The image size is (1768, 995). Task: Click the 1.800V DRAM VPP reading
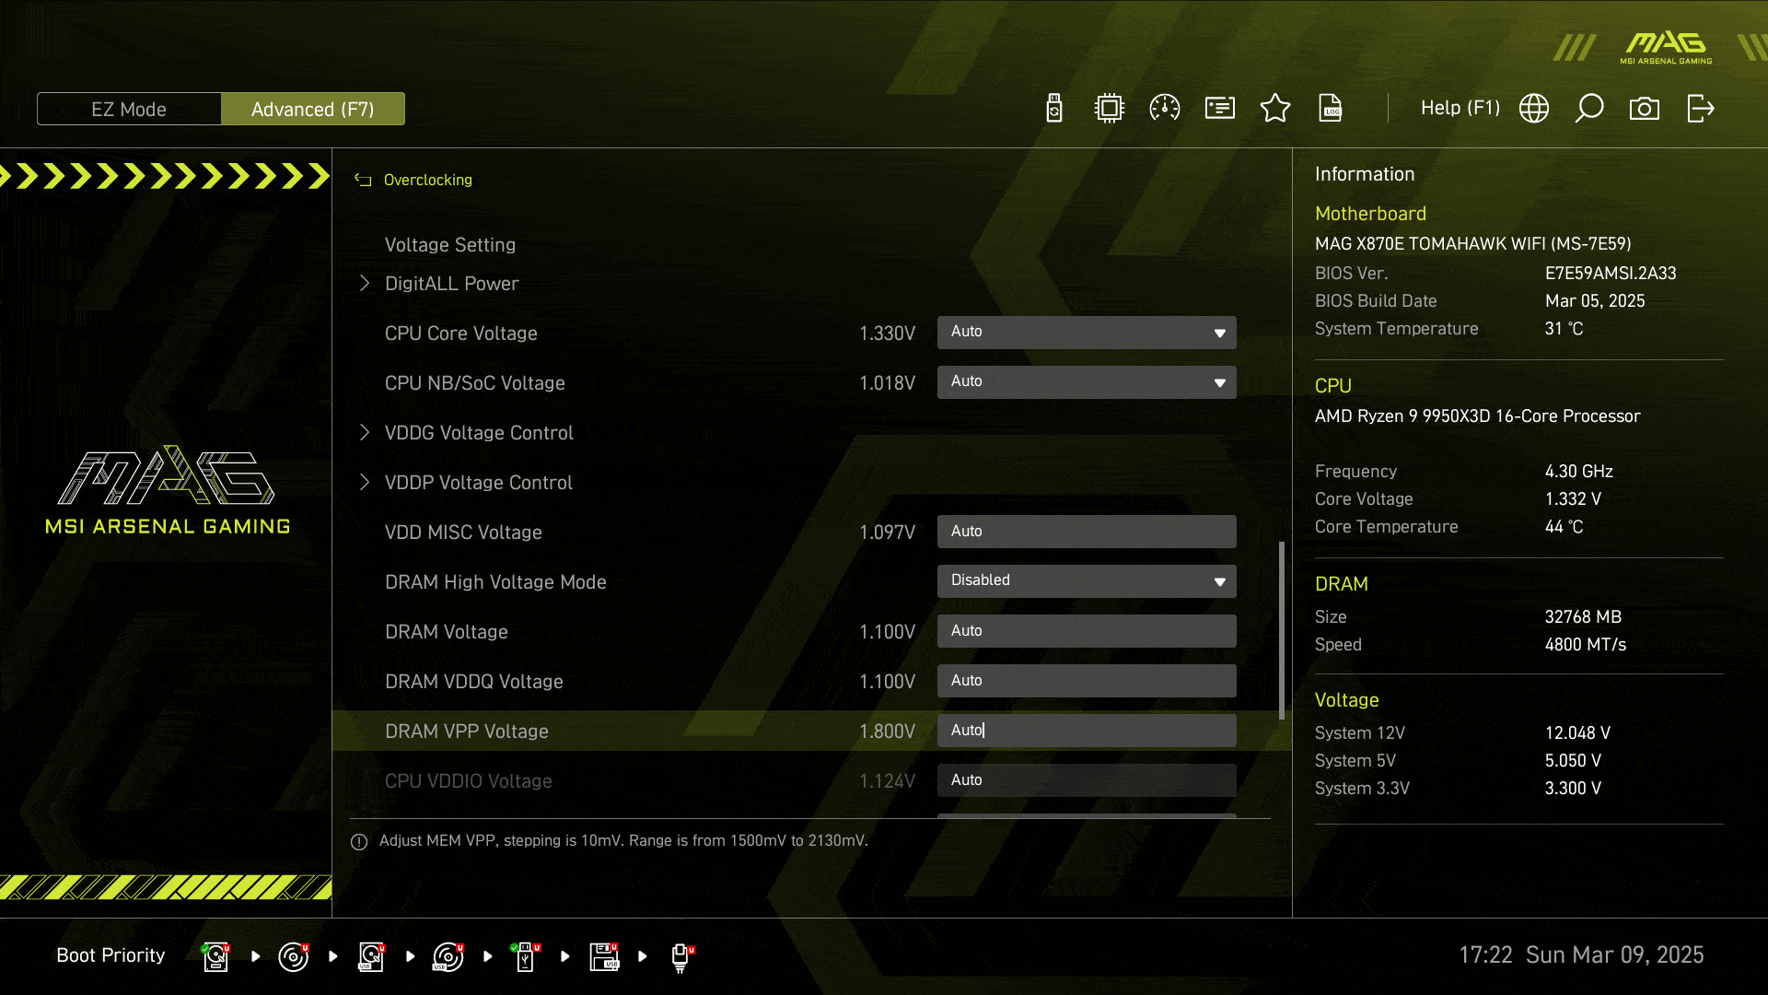tap(887, 732)
